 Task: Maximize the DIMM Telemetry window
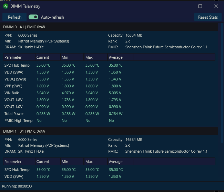coord(200,6)
